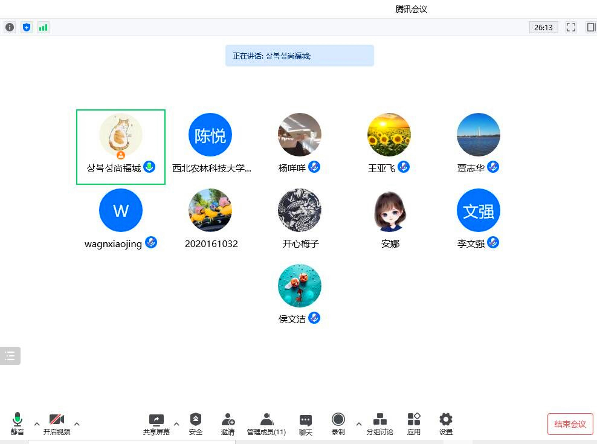Open the Settings (设置) gear
Screen dimensions: 597x444
point(446,423)
